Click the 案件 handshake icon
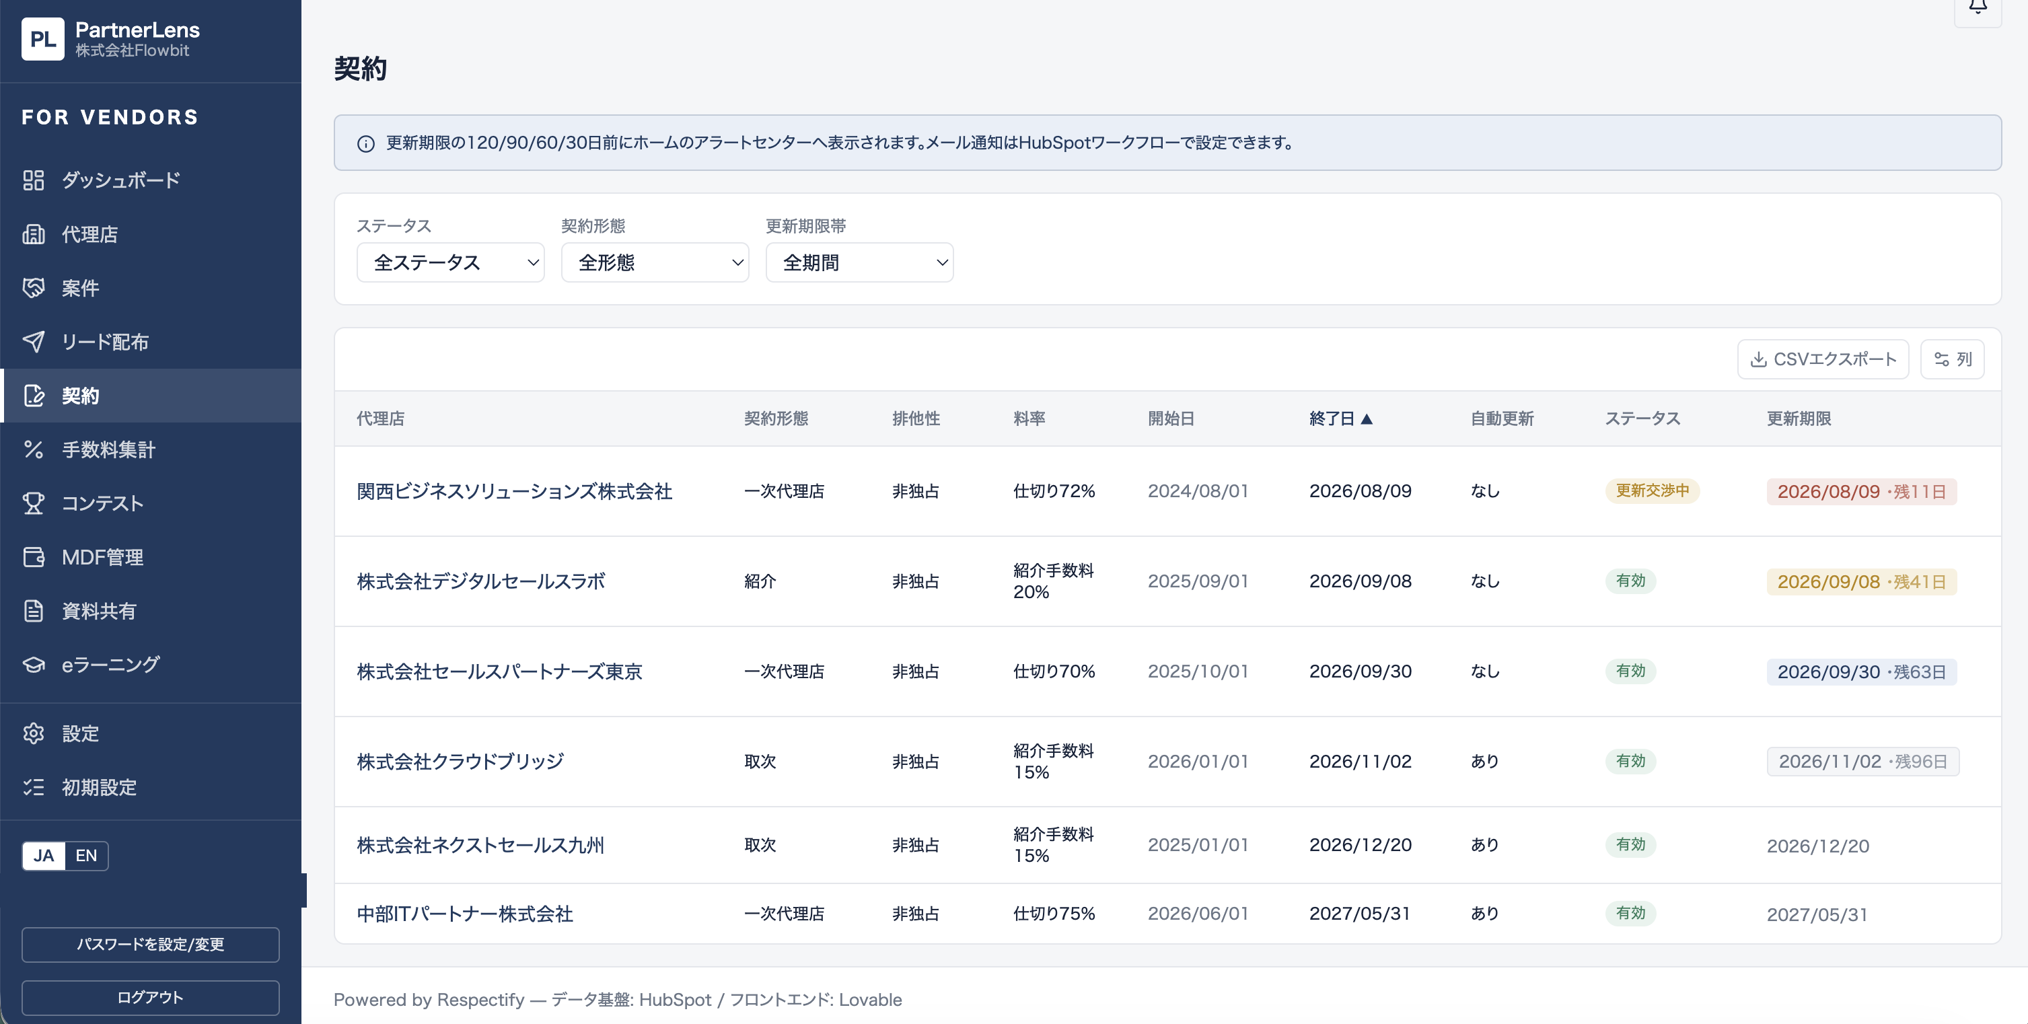2028x1024 pixels. tap(33, 288)
